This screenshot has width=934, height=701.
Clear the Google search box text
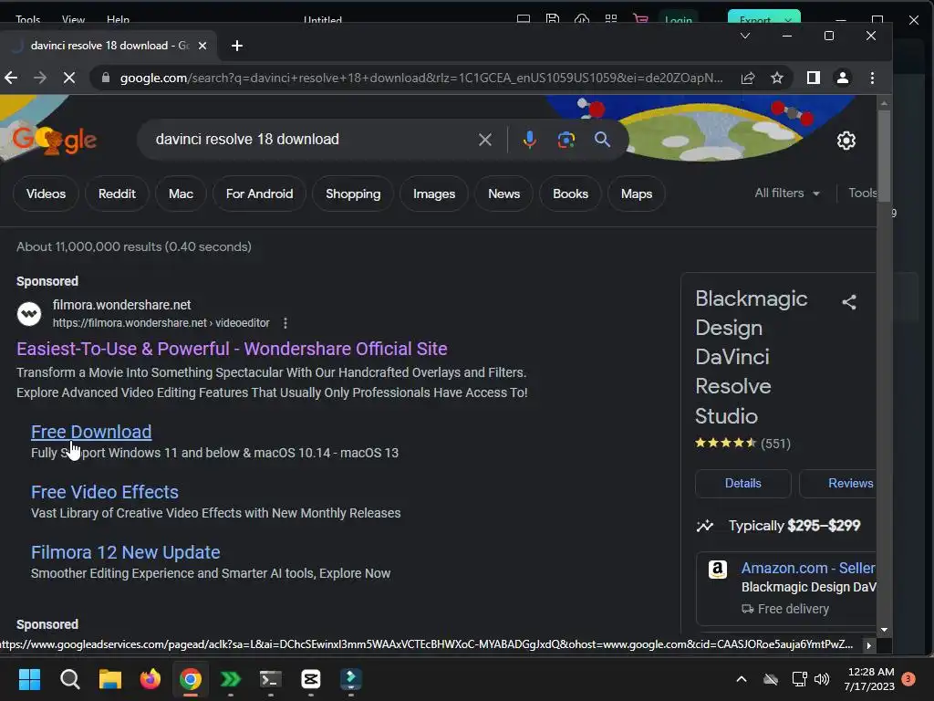[x=485, y=140]
